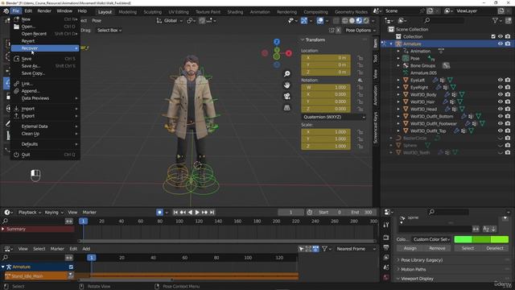This screenshot has height=290, width=515.
Task: Toggle viewport gizmos icon
Action: click(304, 20)
